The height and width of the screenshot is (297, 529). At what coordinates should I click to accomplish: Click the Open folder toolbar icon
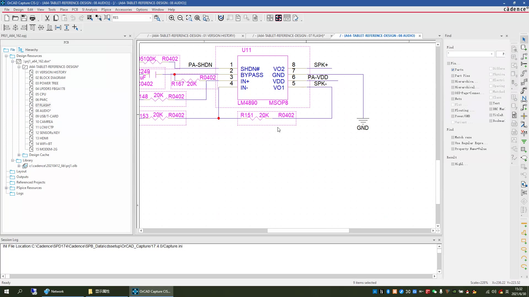(x=15, y=18)
